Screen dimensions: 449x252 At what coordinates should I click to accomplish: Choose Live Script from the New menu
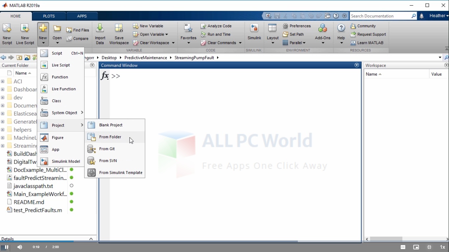click(x=61, y=65)
